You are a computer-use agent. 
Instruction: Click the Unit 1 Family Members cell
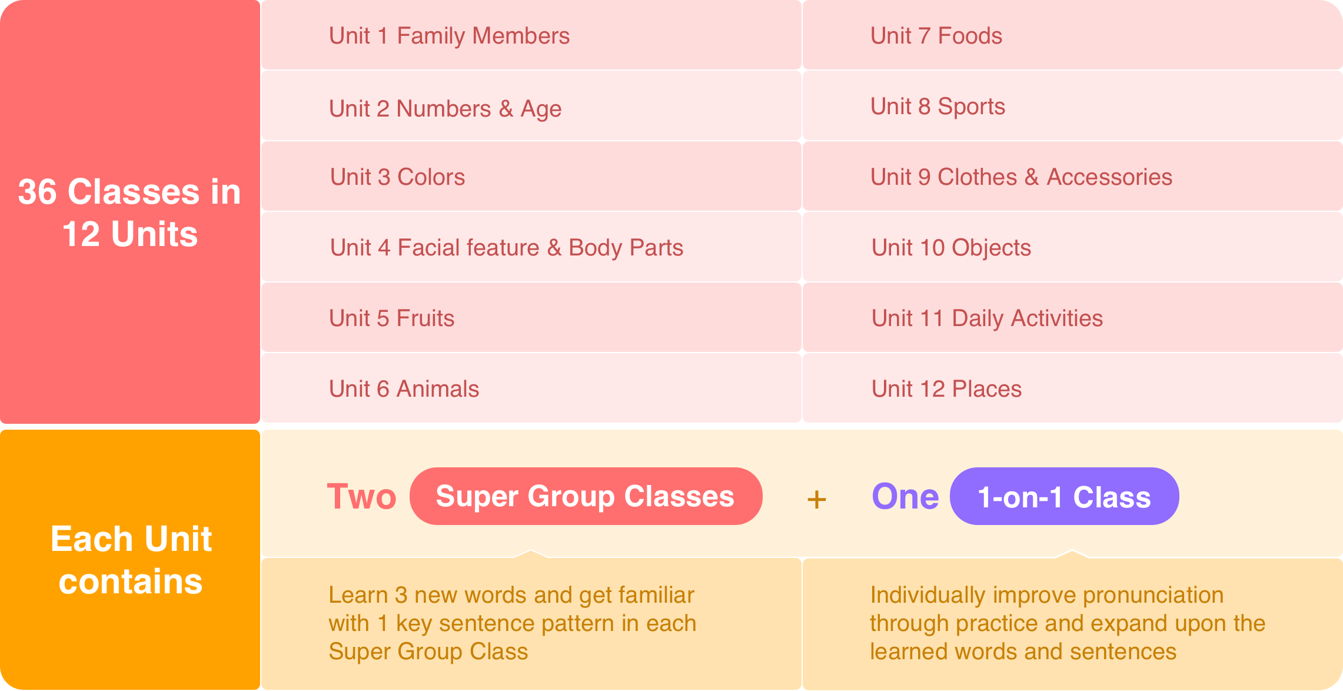(x=449, y=36)
